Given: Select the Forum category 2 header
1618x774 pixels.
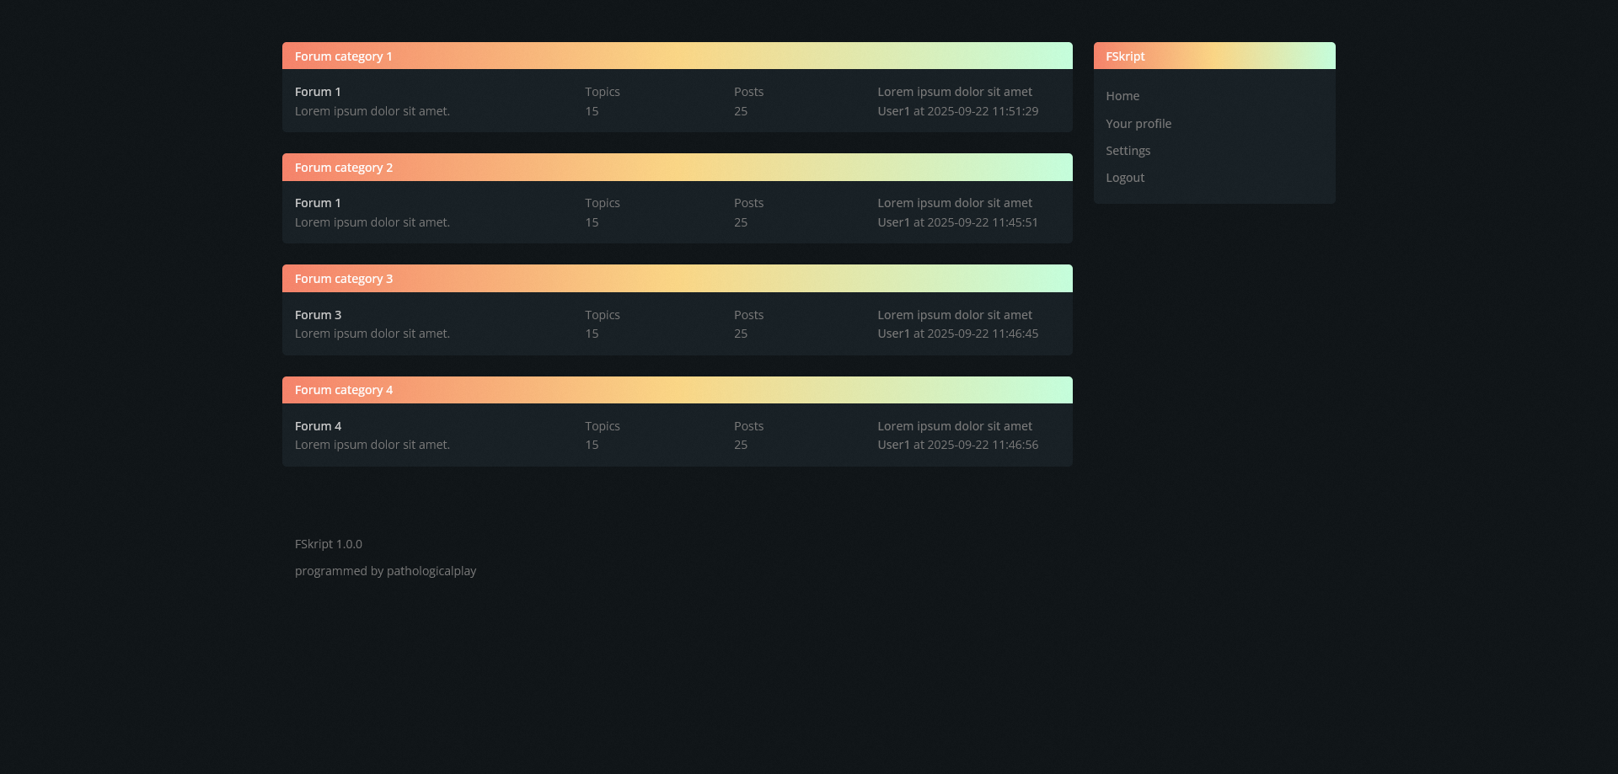Looking at the screenshot, I should 343,168.
